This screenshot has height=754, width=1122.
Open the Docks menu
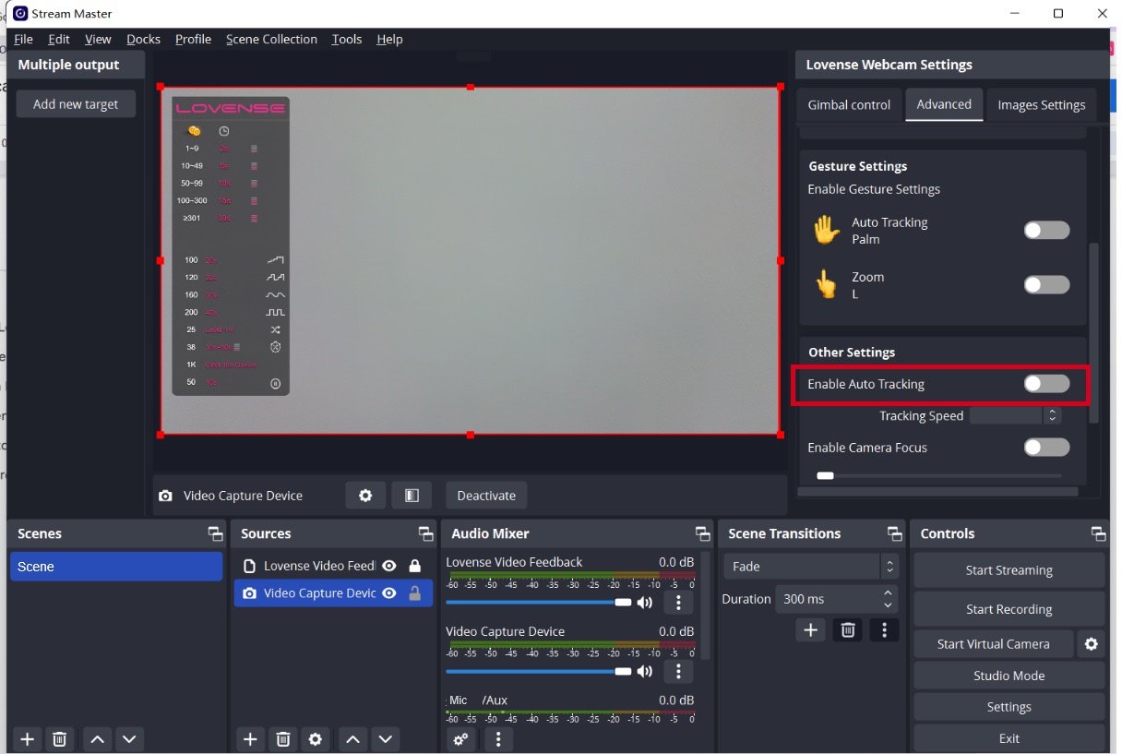[x=143, y=39]
